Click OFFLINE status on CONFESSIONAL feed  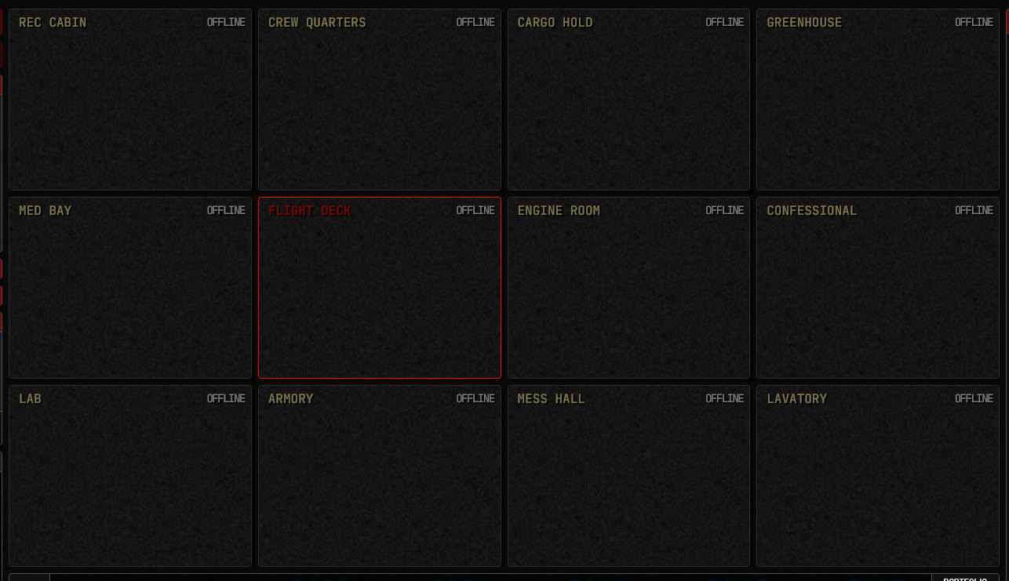tap(974, 211)
